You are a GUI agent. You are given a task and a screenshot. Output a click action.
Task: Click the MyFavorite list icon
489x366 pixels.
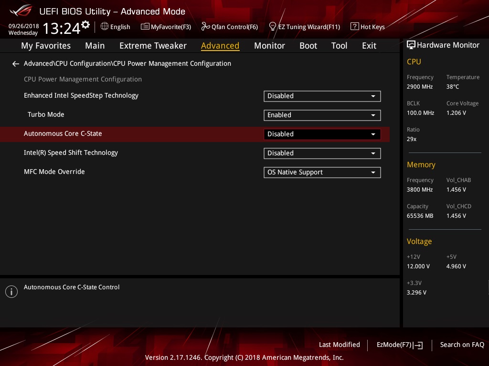145,27
